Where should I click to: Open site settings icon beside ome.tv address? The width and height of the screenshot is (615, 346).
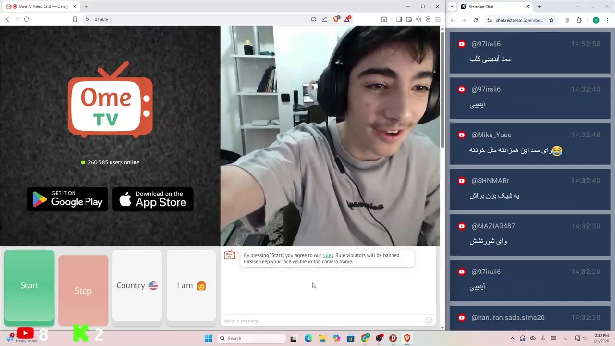(x=87, y=19)
